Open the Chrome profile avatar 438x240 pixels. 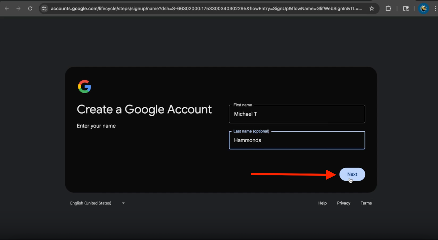[423, 8]
